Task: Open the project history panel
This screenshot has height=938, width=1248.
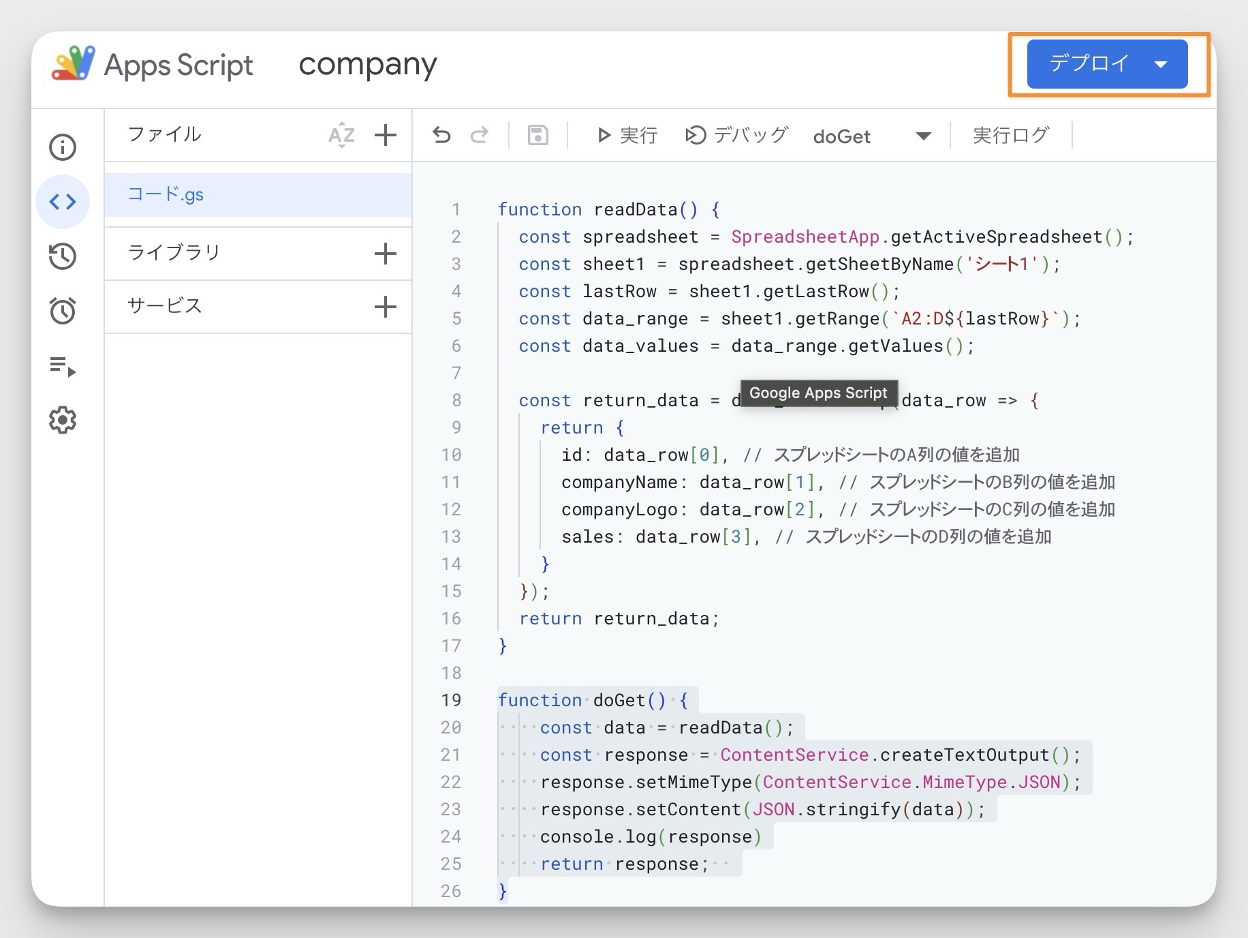Action: pos(62,256)
